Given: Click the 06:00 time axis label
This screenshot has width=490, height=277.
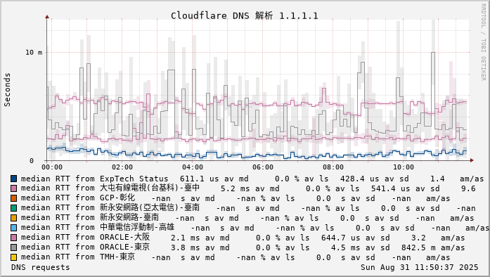Looking at the screenshot, I should tap(263, 167).
